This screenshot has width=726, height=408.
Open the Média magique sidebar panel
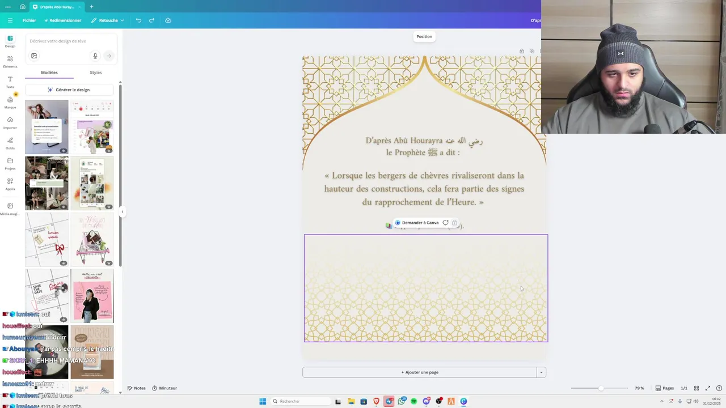(10, 209)
